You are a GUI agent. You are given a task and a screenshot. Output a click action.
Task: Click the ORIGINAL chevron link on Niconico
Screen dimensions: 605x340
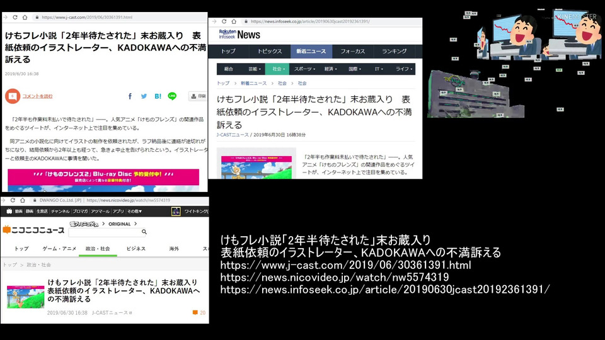pos(122,224)
